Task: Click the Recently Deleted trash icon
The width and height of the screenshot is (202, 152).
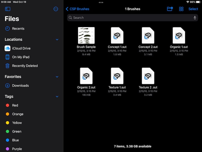Action: (8, 66)
